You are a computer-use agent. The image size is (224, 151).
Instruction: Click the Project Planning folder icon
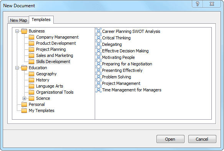(31, 49)
